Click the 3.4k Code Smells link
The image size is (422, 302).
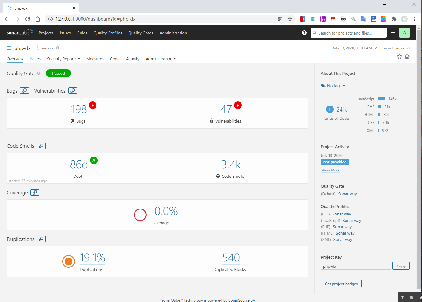pyautogui.click(x=231, y=164)
